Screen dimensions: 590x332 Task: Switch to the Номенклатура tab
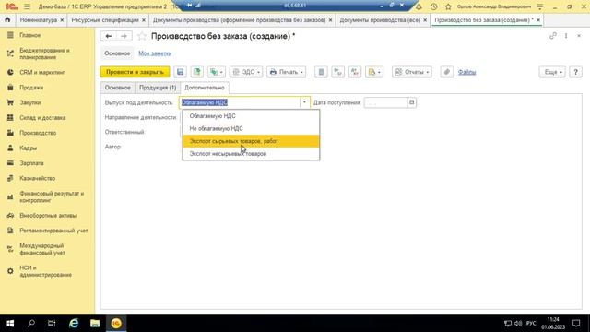tap(39, 20)
